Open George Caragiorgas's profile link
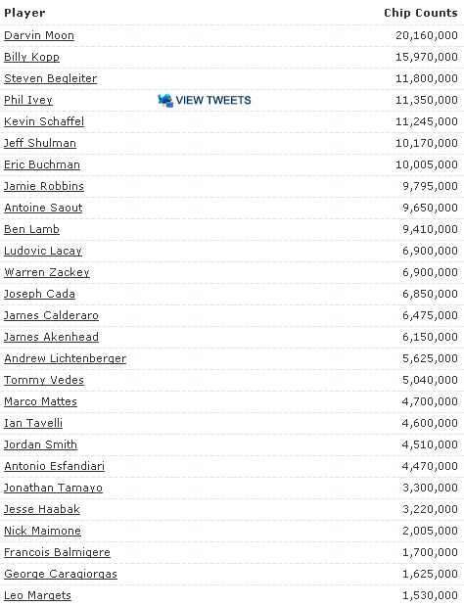This screenshot has height=606, width=464. point(61,574)
